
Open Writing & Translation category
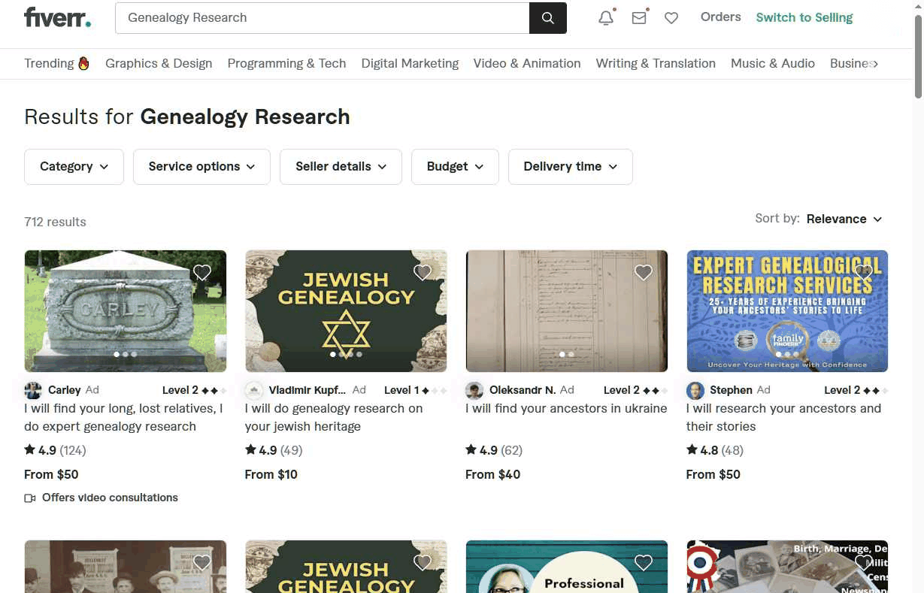pyautogui.click(x=656, y=63)
